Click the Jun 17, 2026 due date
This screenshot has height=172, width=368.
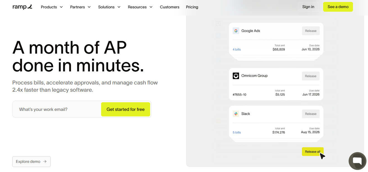(x=311, y=94)
